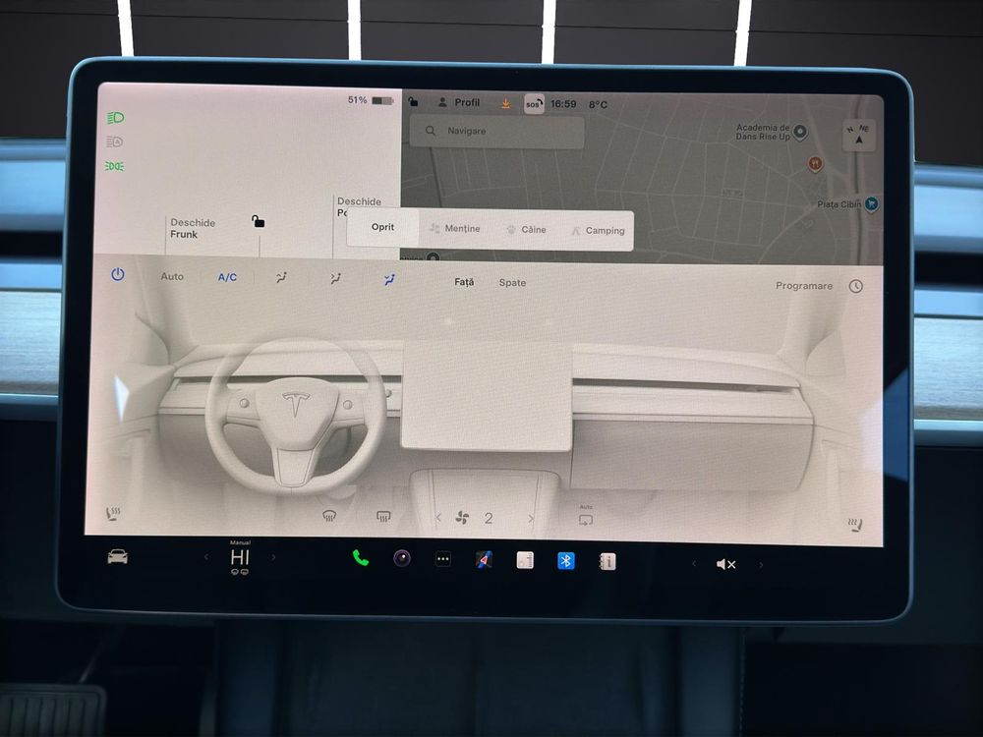Select the Piața Cibin map pin
This screenshot has height=737, width=983.
pos(871,203)
